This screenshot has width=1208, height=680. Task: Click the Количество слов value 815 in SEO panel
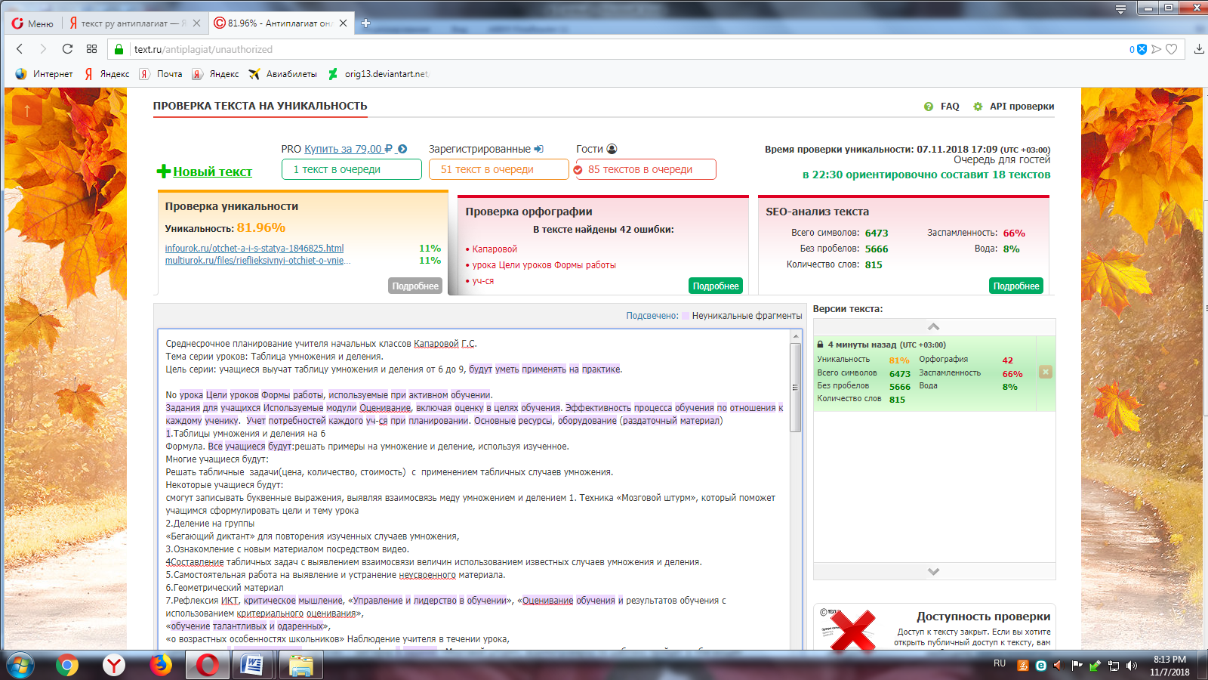pos(874,265)
